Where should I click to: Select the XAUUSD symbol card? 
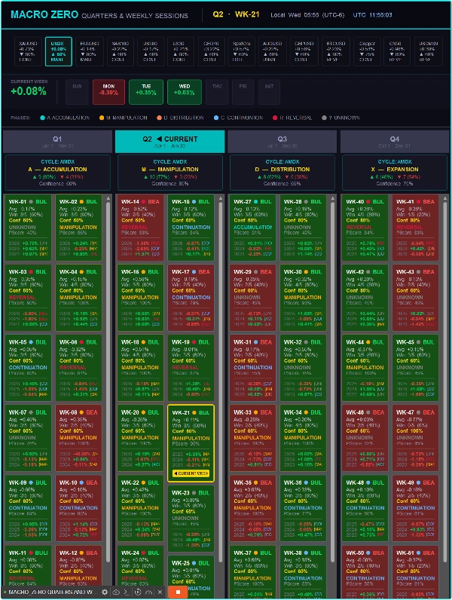tap(28, 52)
